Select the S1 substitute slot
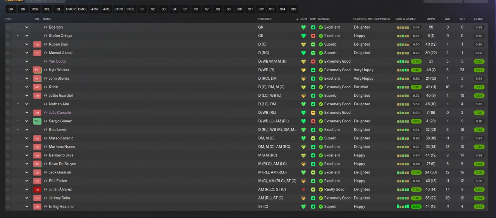Viewport: 496px width, 218px height. coord(142,9)
